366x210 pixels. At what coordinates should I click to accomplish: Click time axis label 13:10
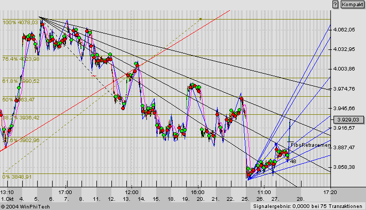(7, 192)
